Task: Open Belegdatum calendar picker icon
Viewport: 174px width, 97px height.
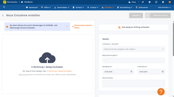Action: click(x=131, y=72)
